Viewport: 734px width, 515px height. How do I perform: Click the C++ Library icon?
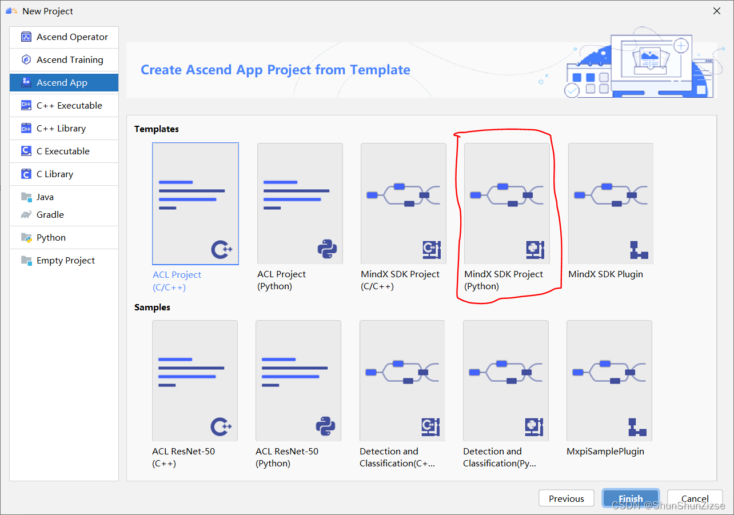coord(26,129)
